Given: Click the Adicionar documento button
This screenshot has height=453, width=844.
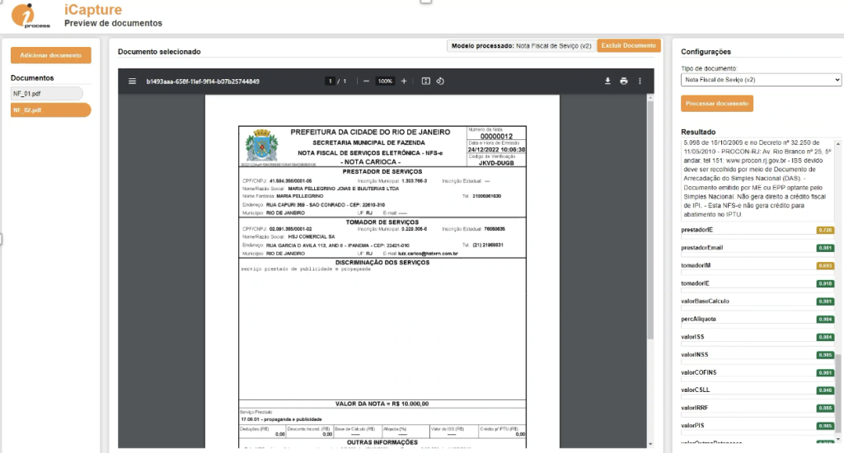Looking at the screenshot, I should coord(50,55).
